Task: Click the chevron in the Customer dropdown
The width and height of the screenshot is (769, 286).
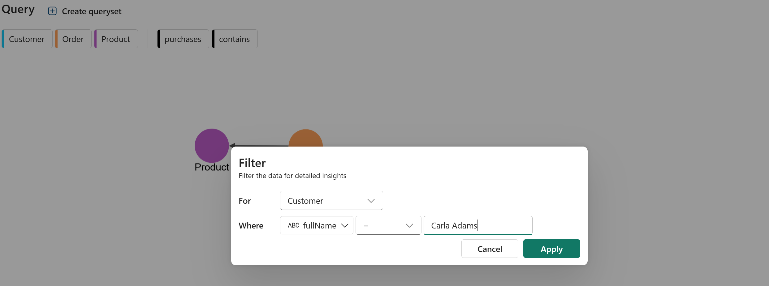Action: (371, 201)
